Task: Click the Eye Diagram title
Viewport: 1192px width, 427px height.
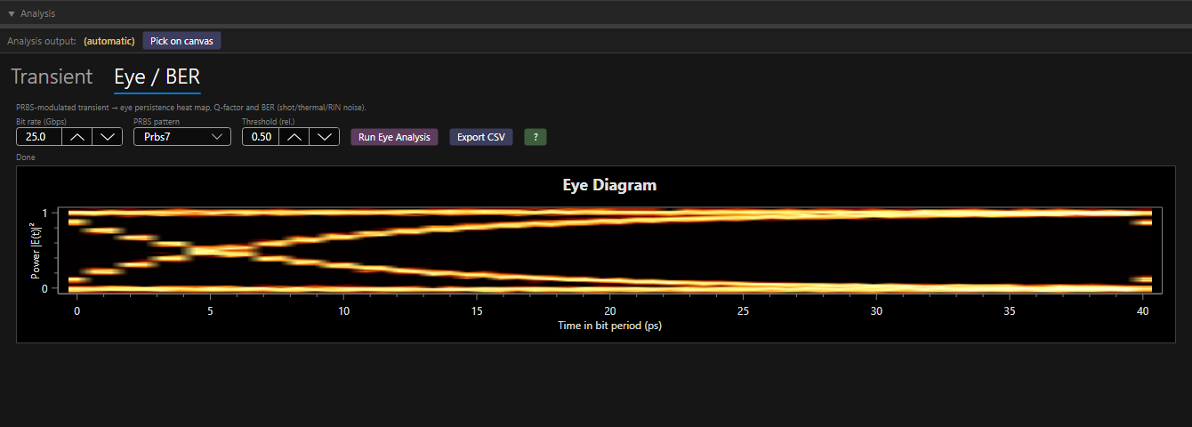Action: click(x=609, y=185)
